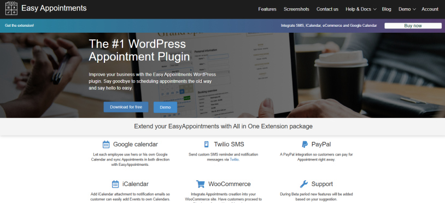Click the 'Get the extension!' text
The width and height of the screenshot is (445, 203).
(x=19, y=26)
